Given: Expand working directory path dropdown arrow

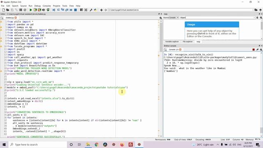Looking at the screenshot, I should (253, 10).
